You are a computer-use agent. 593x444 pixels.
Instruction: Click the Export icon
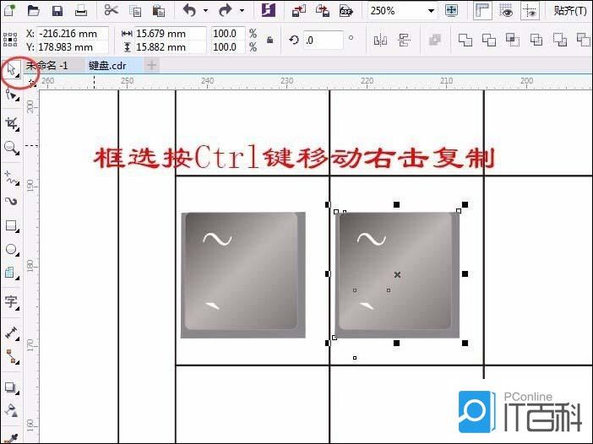point(322,11)
